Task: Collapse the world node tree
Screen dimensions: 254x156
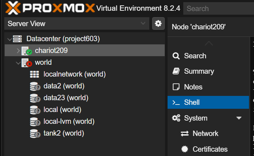Action: coord(18,63)
